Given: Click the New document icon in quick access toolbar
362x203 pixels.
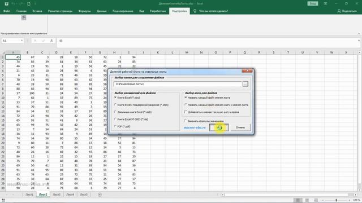Looking at the screenshot, I should 29,4.
